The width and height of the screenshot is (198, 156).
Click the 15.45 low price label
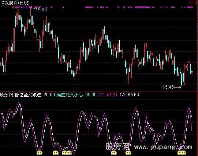point(168,87)
